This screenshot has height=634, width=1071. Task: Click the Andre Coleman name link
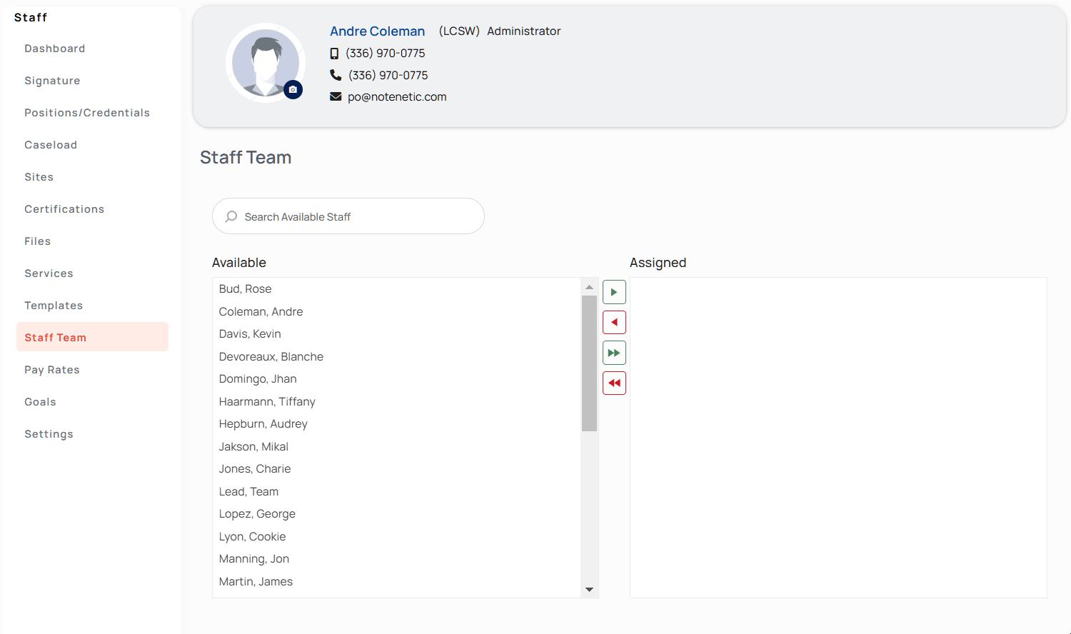(377, 31)
